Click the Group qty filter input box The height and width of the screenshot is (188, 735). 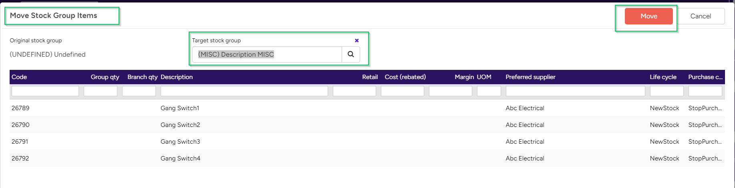(x=101, y=91)
